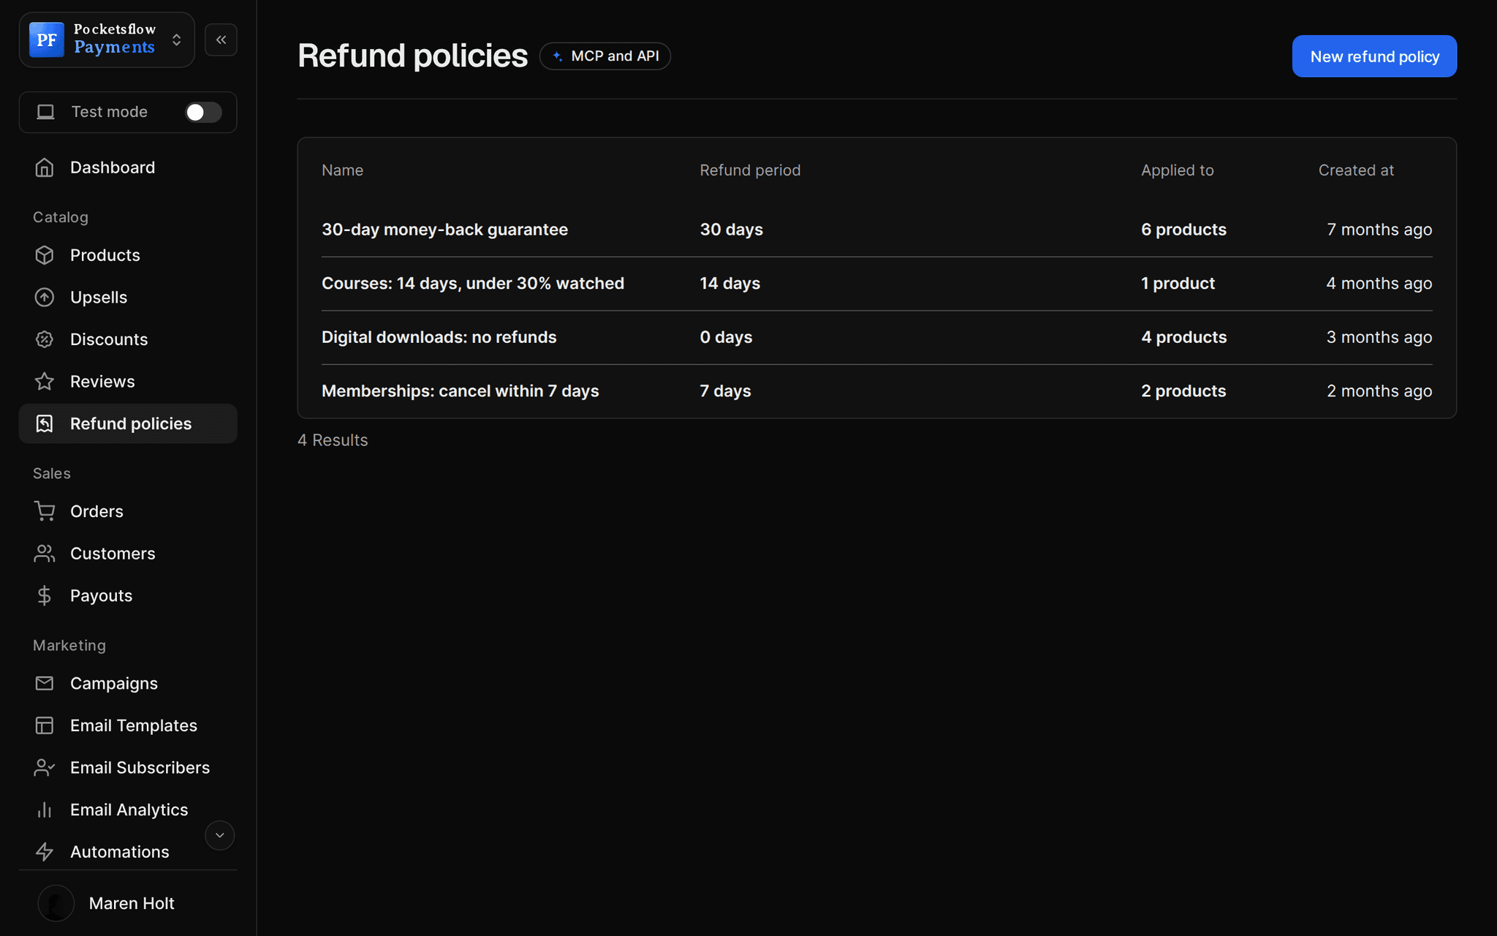The height and width of the screenshot is (936, 1497).
Task: Click the 2 products cell
Action: click(1183, 391)
